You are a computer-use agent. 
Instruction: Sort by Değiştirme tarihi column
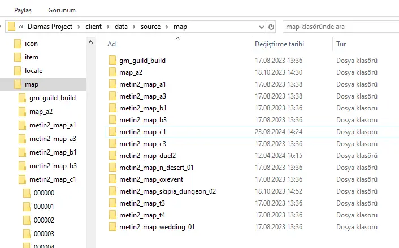pyautogui.click(x=279, y=44)
